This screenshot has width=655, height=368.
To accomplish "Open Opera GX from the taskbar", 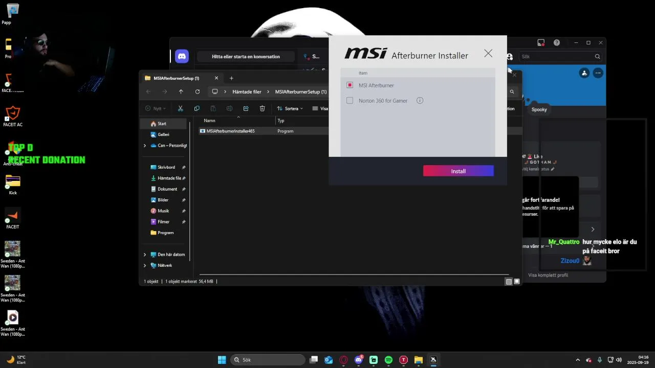I will [x=343, y=360].
